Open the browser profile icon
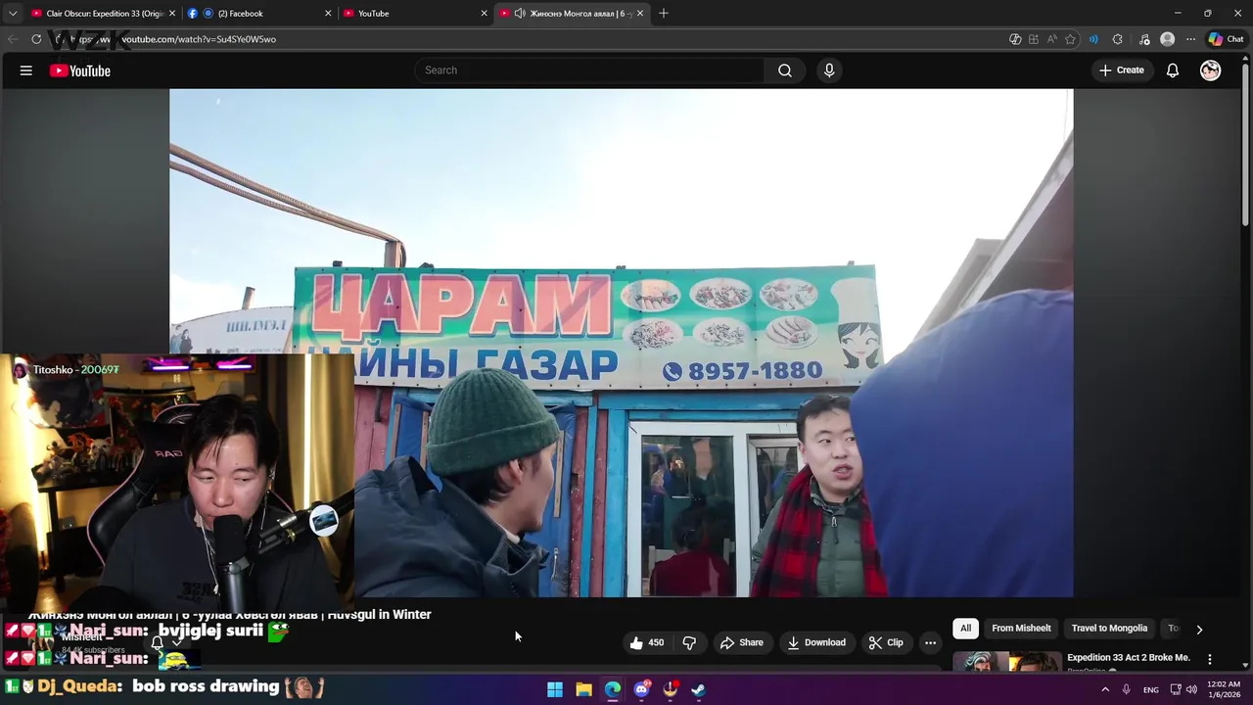1253x705 pixels. pyautogui.click(x=1167, y=39)
